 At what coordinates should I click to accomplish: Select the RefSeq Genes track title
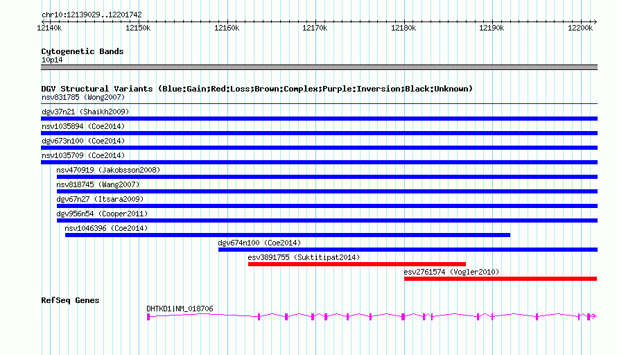pyautogui.click(x=70, y=300)
